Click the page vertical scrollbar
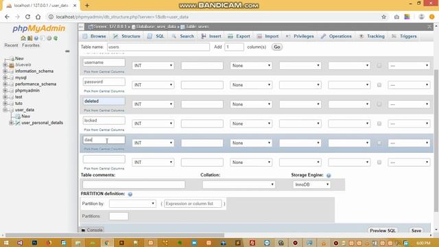This screenshot has width=439, height=247. pyautogui.click(x=436, y=140)
